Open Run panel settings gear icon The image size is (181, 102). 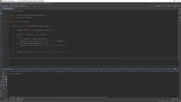175,69
